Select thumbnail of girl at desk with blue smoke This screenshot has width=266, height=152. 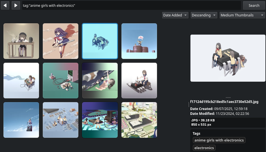click(21, 81)
